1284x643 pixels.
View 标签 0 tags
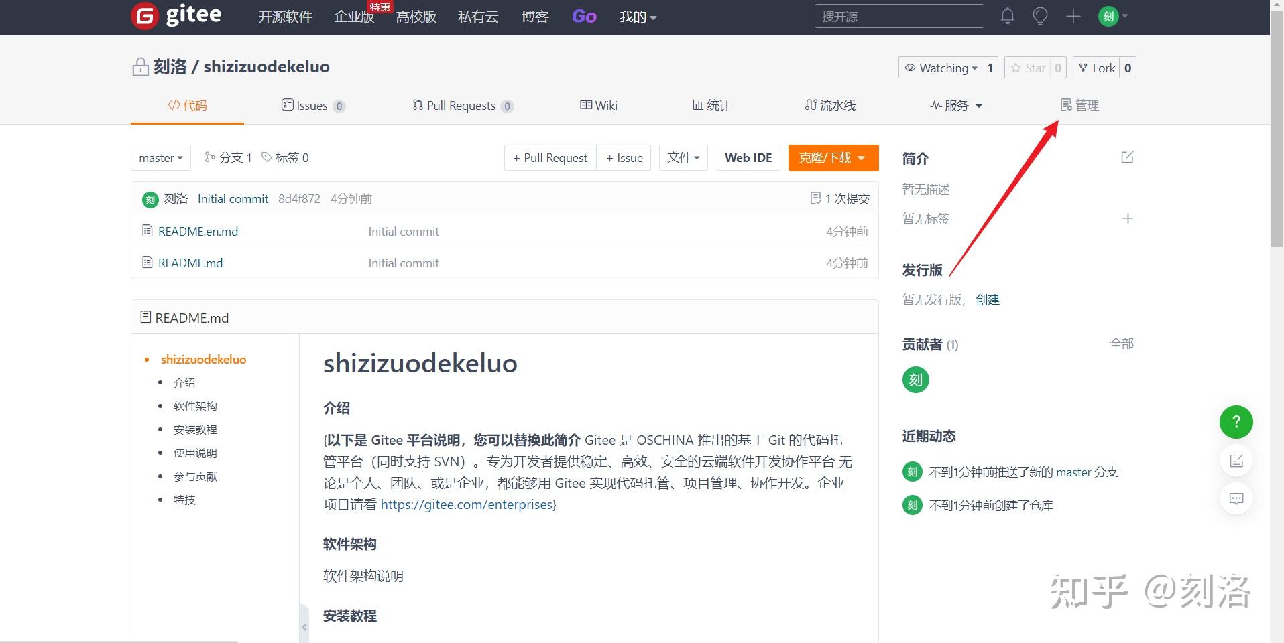[x=285, y=158]
